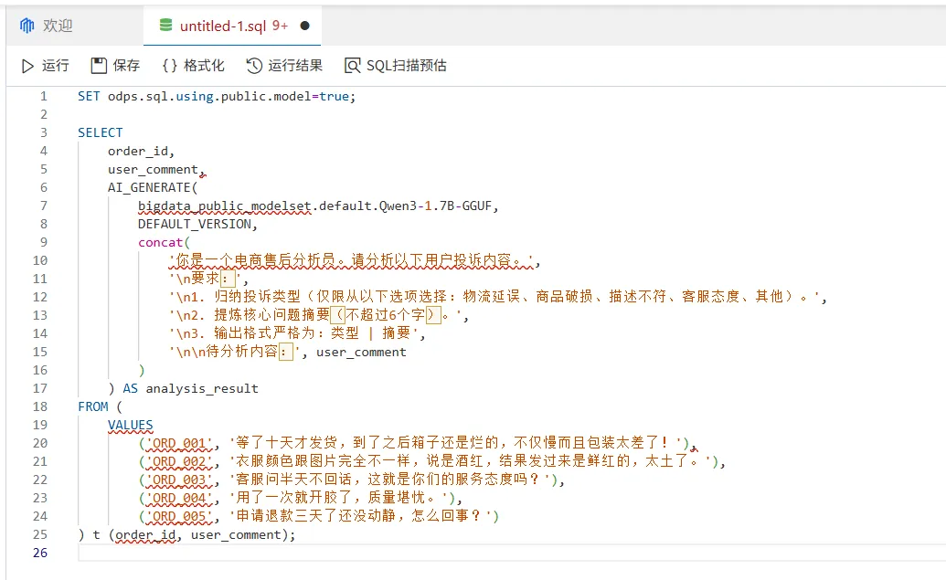Click the concat keyword on line 9
The width and height of the screenshot is (946, 580).
coord(160,242)
